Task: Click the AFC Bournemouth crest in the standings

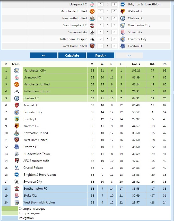Action: (x=17, y=161)
